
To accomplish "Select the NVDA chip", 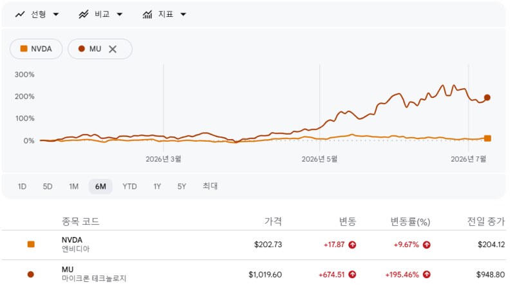I will click(x=36, y=49).
